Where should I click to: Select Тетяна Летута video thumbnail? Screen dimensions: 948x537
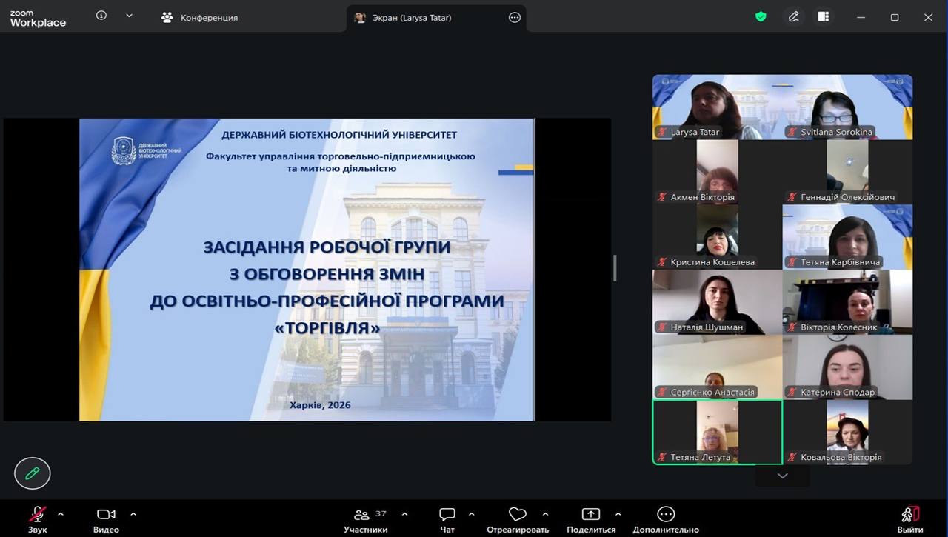click(716, 432)
